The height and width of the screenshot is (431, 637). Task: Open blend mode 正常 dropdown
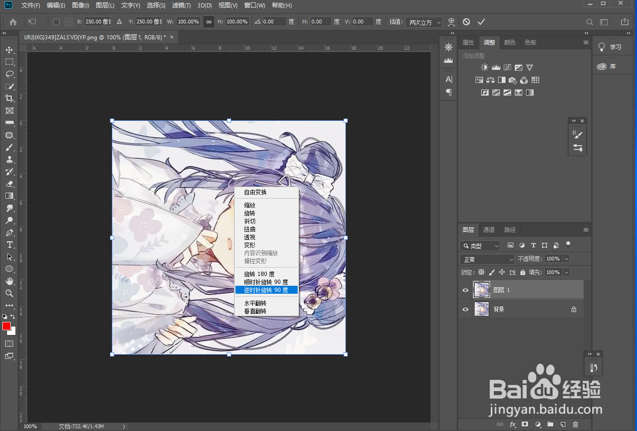tap(487, 259)
